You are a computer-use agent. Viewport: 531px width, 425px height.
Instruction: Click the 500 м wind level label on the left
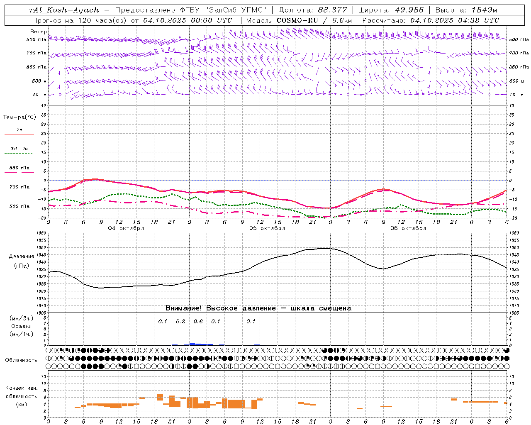40,81
